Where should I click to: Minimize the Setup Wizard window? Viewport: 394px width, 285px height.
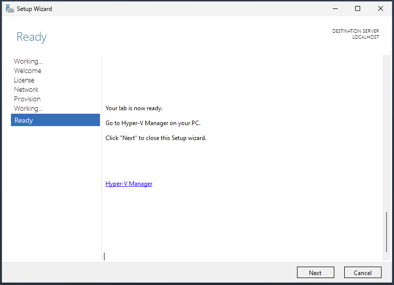[335, 9]
